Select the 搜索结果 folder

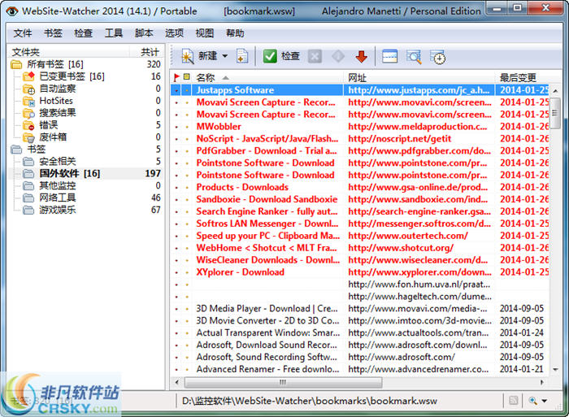[58, 113]
